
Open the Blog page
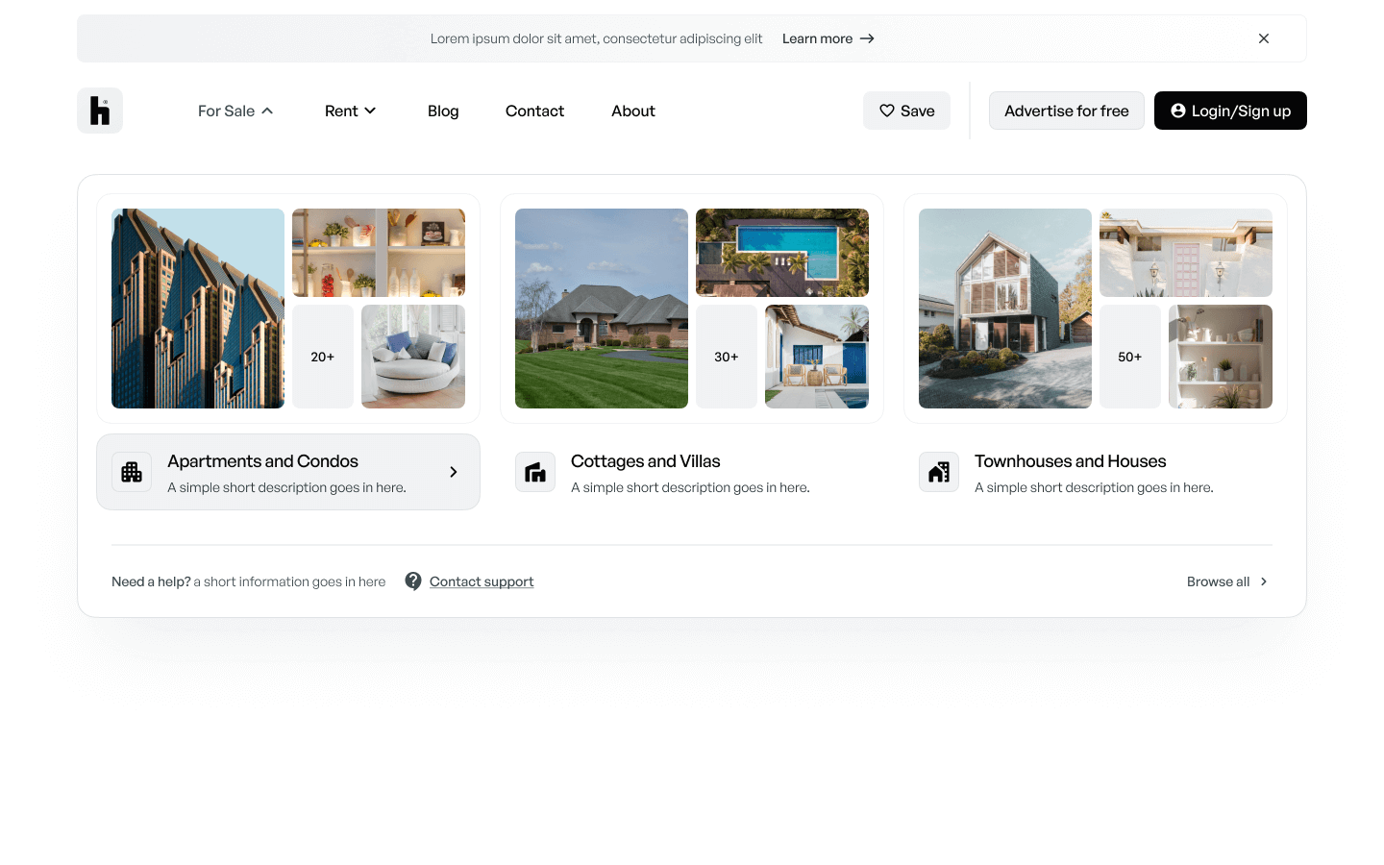443,111
